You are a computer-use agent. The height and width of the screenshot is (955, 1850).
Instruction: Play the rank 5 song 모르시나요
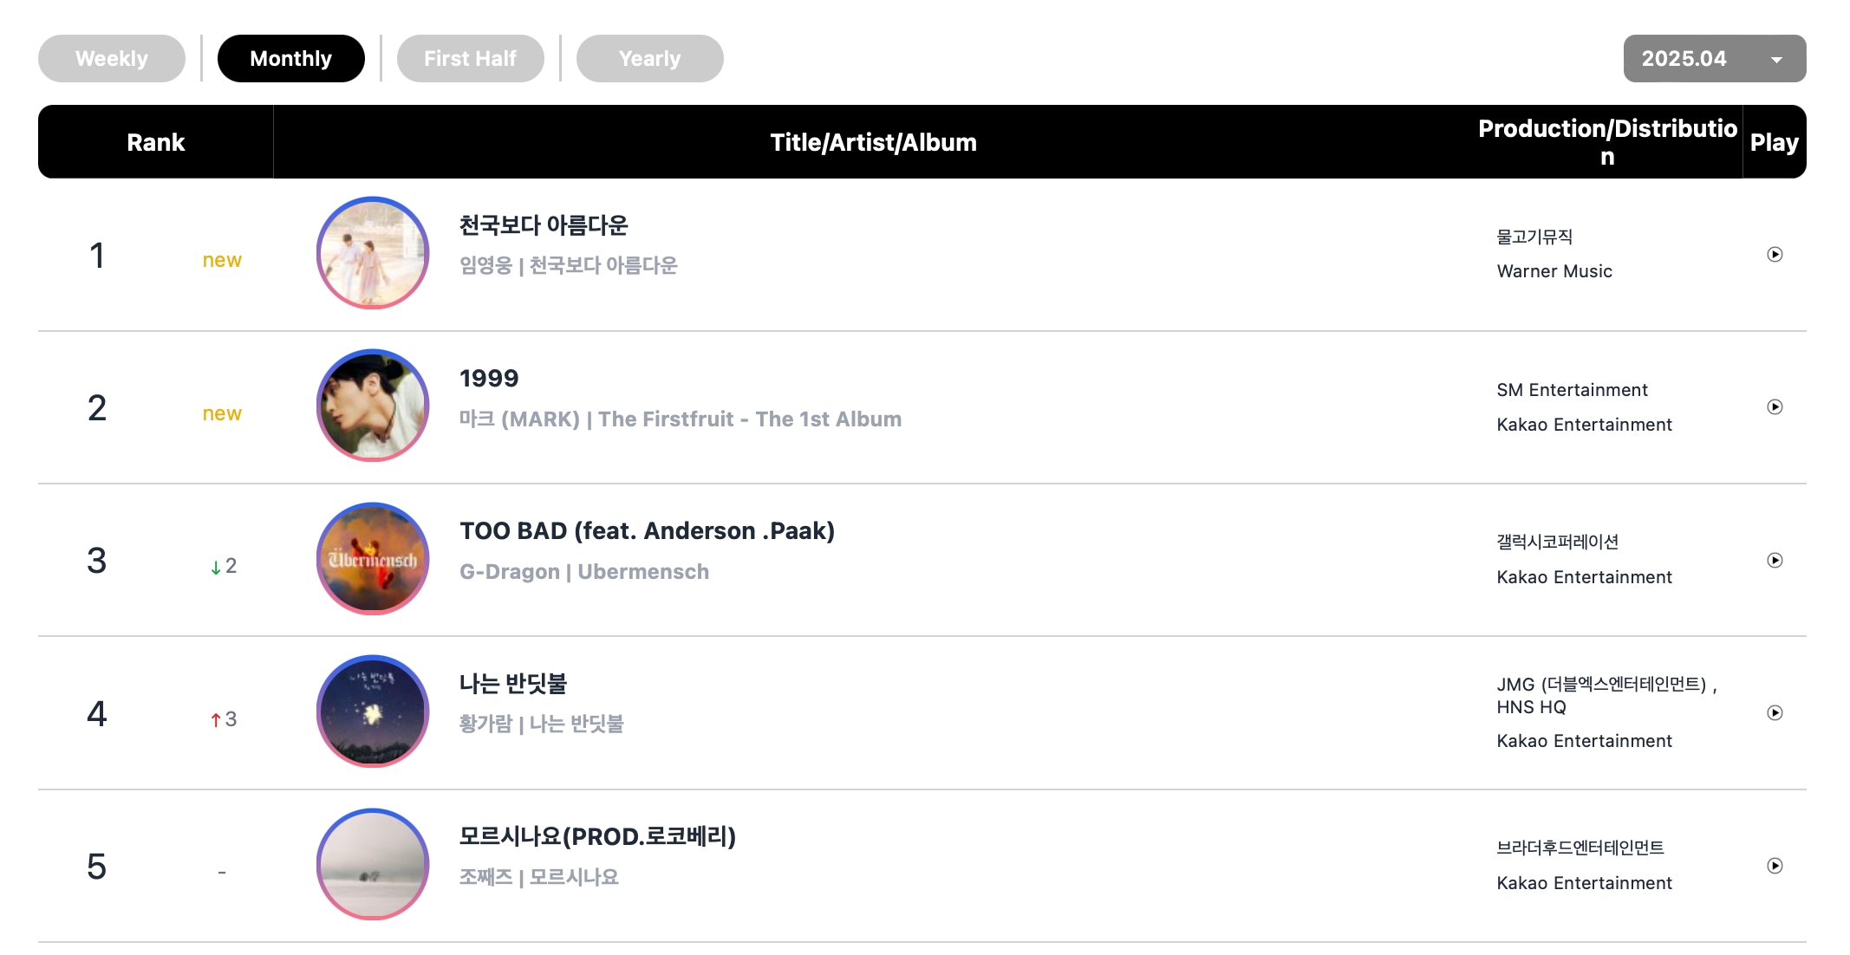(x=1775, y=866)
